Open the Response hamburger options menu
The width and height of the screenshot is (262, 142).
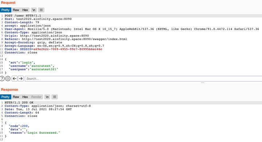point(55,97)
